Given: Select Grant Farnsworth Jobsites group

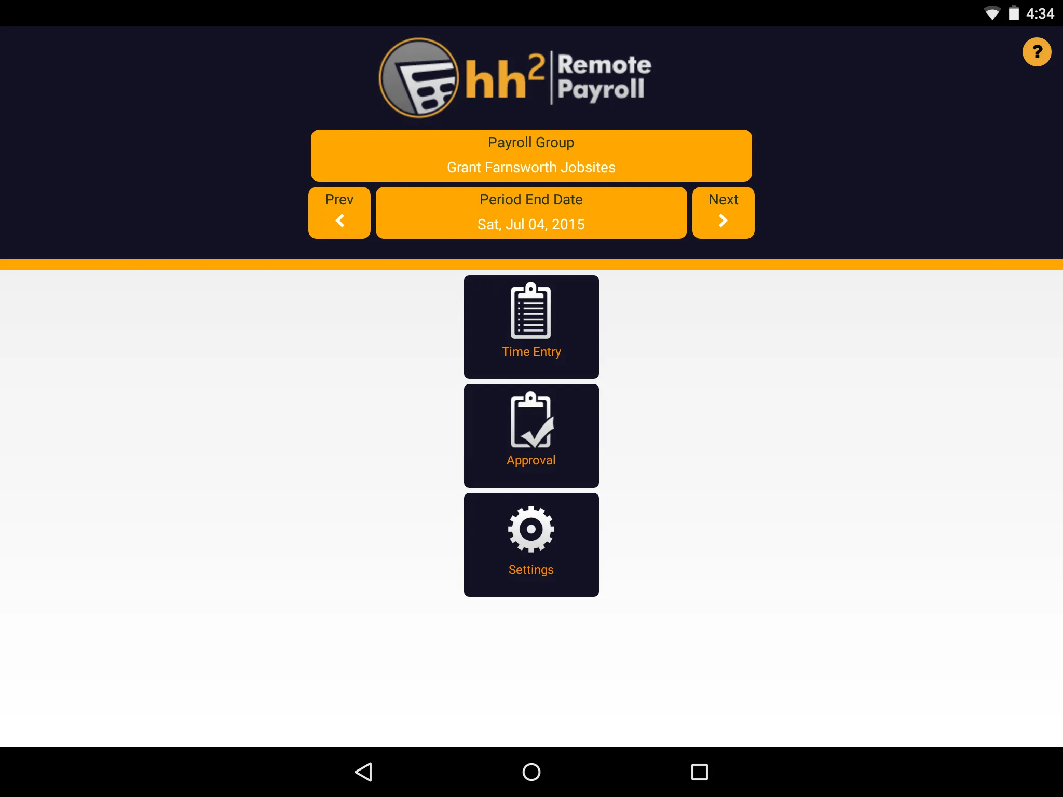Looking at the screenshot, I should click(x=531, y=155).
